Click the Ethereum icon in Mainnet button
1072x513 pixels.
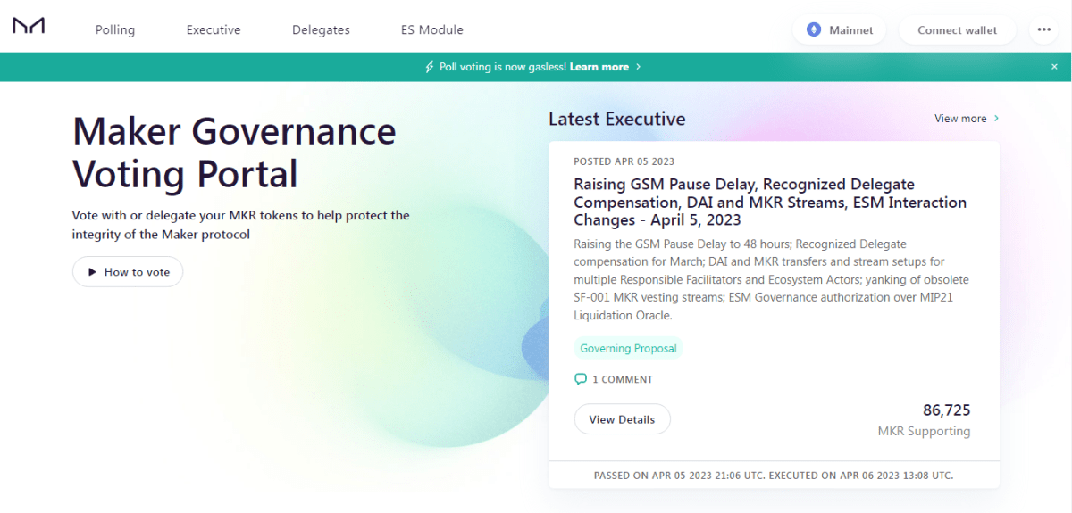(x=814, y=29)
